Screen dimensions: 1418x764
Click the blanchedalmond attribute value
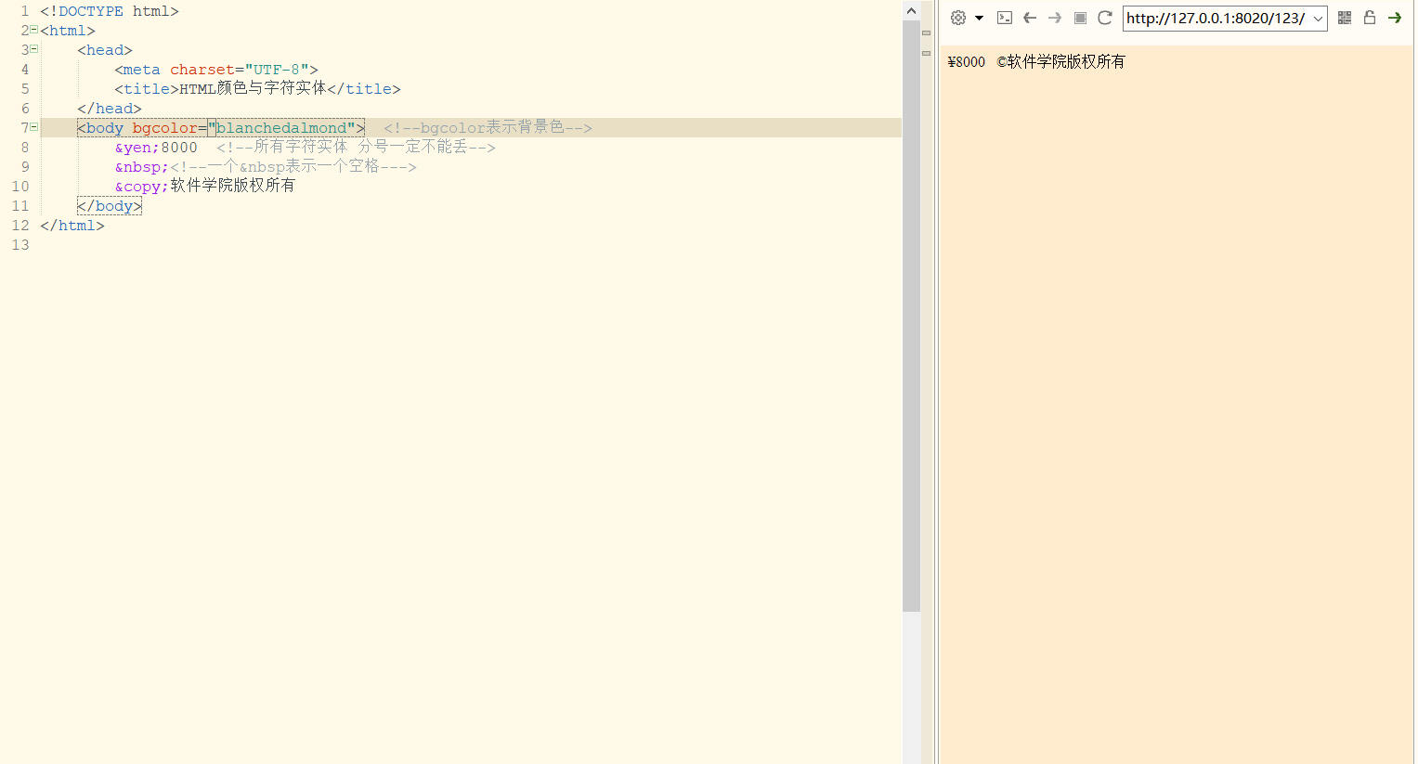281,128
